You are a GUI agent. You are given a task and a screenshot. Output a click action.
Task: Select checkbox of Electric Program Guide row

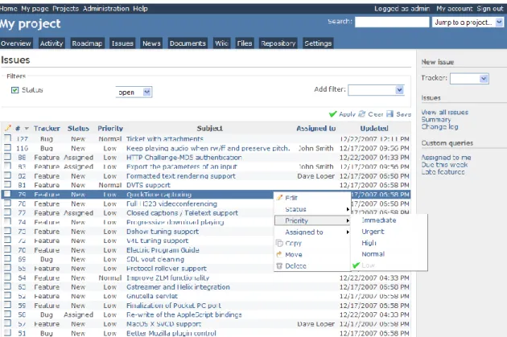click(7, 249)
